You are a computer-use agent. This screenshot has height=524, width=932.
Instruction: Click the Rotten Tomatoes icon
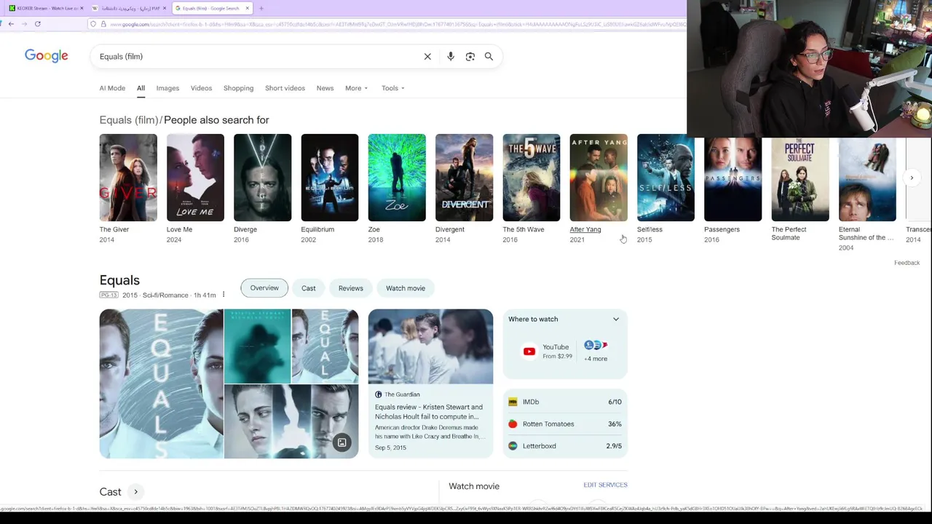click(x=513, y=424)
